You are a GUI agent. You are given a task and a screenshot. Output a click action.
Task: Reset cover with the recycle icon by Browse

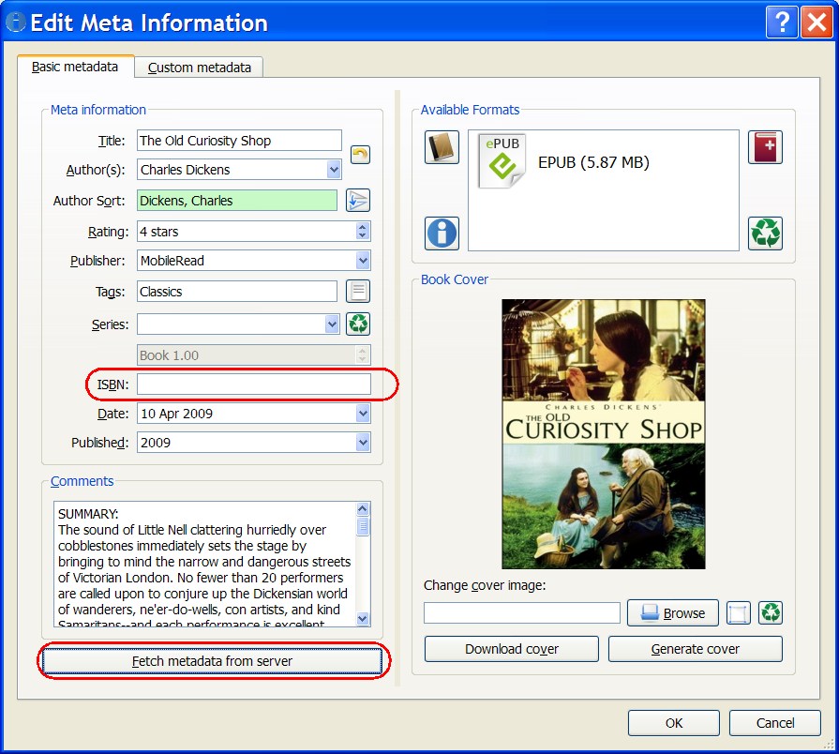771,612
